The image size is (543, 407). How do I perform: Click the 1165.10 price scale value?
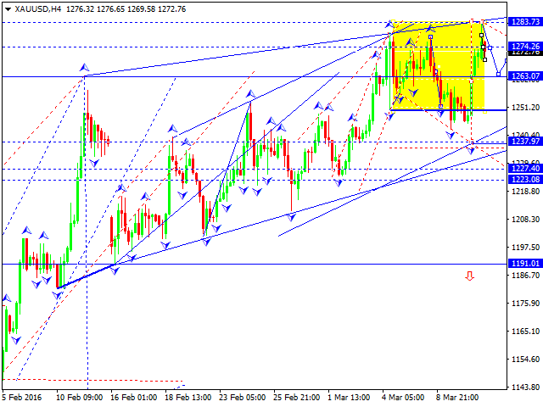pos(525,332)
